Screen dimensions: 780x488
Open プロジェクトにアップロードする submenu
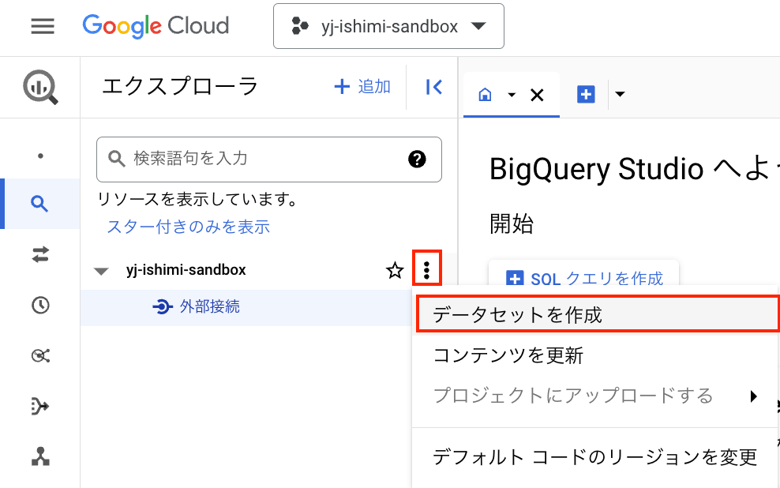(596, 396)
